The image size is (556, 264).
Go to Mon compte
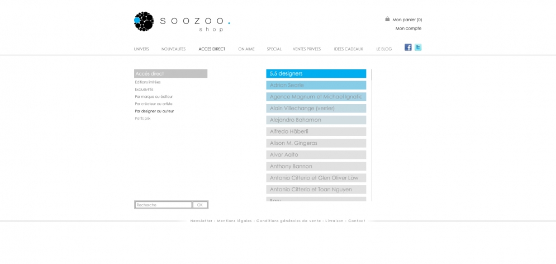408,29
